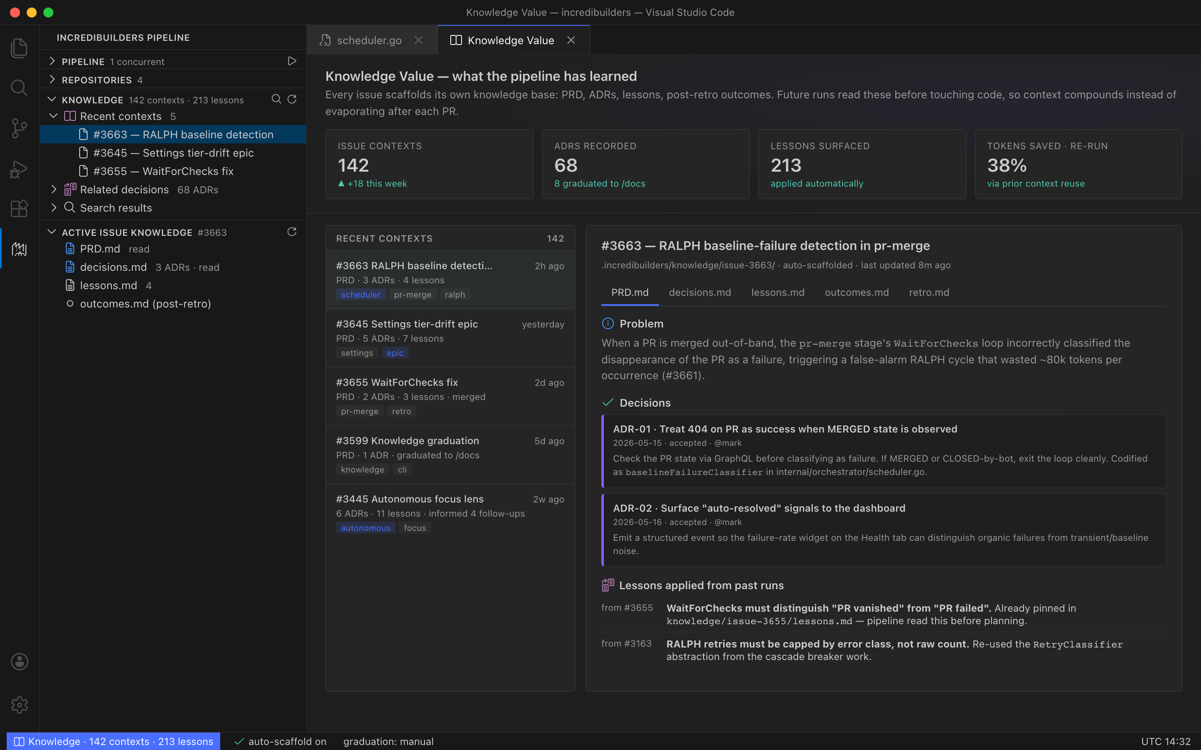The width and height of the screenshot is (1201, 750).
Task: Collapse the KNOWLEDGE section
Action: point(52,99)
